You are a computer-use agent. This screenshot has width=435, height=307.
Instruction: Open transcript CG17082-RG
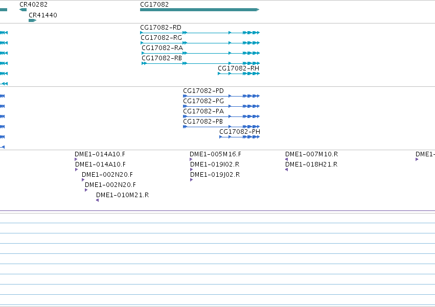tap(200, 43)
